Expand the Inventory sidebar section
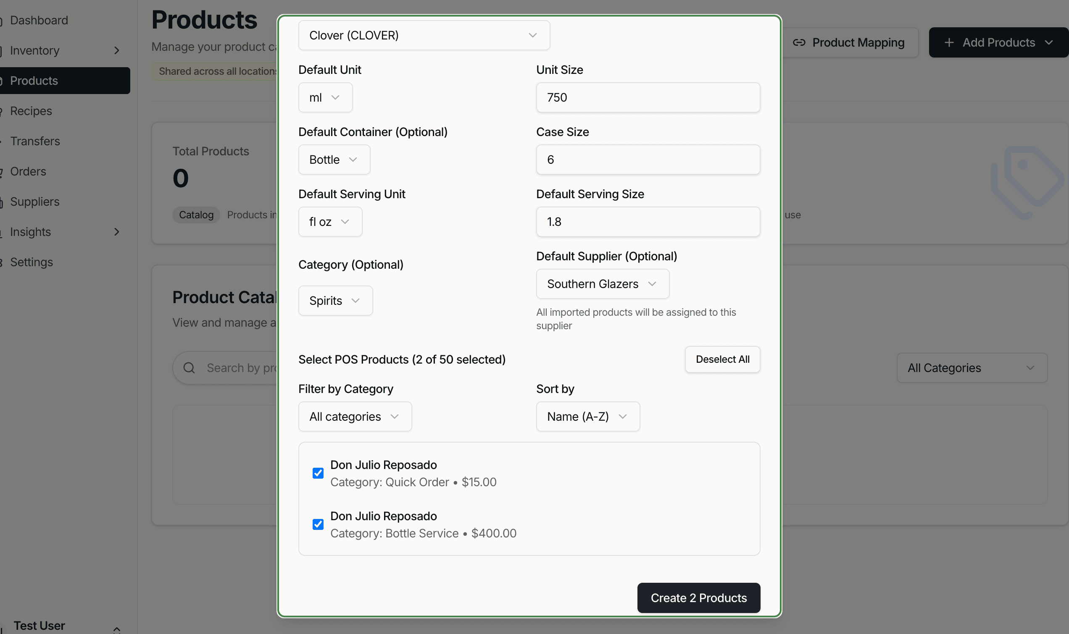1069x634 pixels. (x=117, y=50)
